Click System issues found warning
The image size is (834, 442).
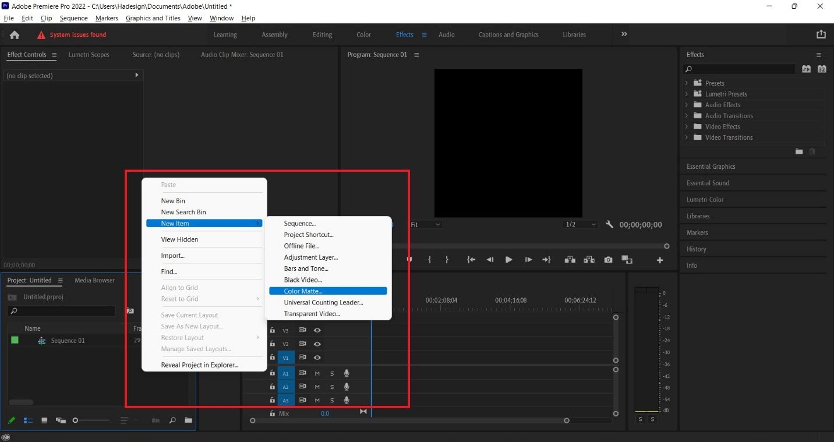(72, 35)
